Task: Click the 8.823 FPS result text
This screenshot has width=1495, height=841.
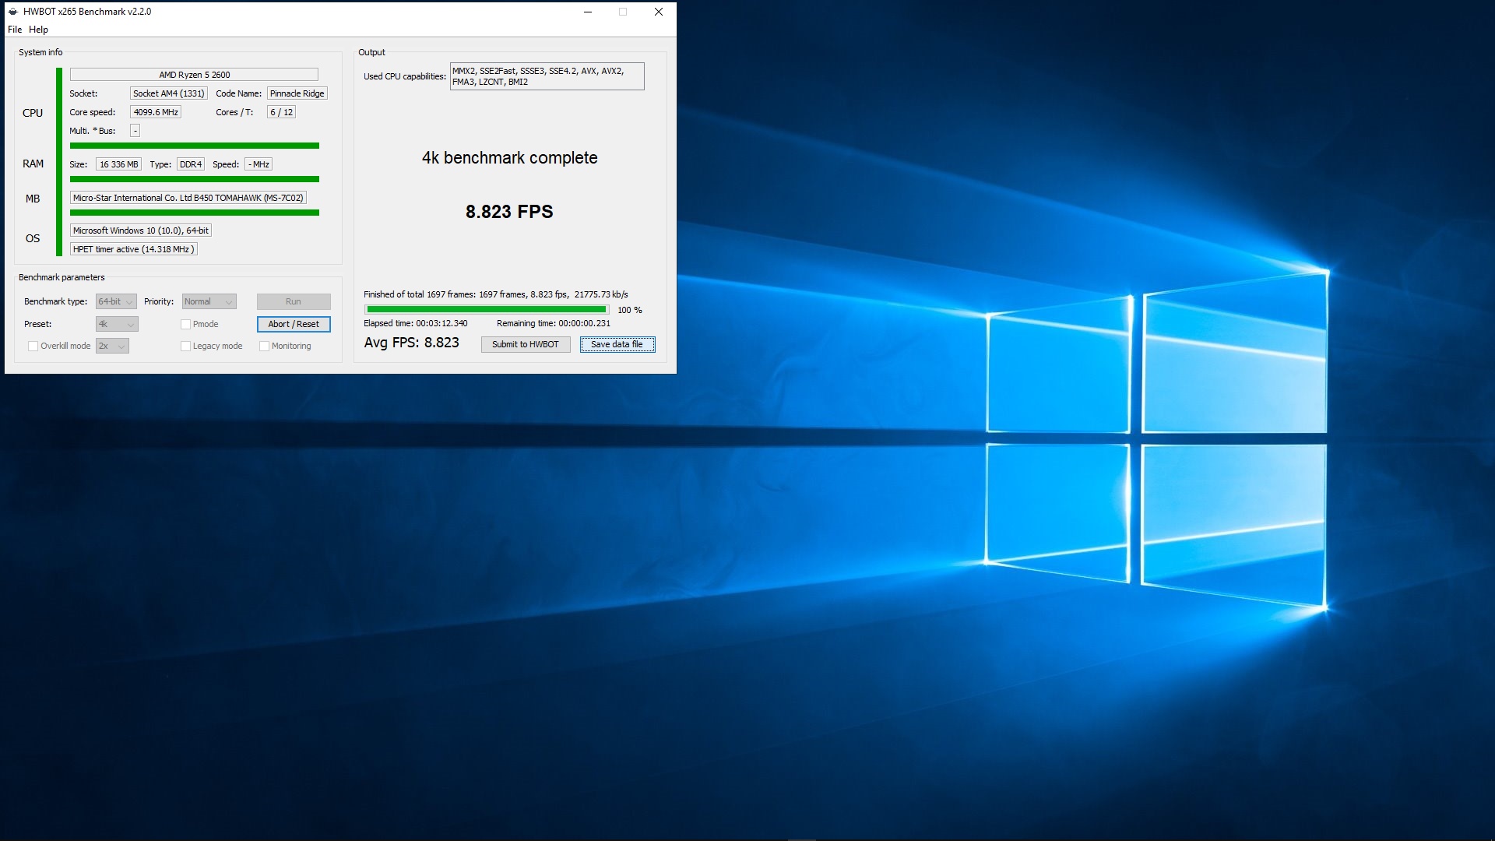Action: [x=509, y=212]
